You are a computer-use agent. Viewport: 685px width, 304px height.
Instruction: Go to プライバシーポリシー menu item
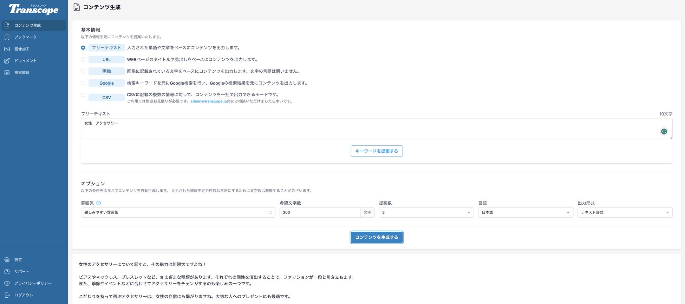pyautogui.click(x=33, y=283)
